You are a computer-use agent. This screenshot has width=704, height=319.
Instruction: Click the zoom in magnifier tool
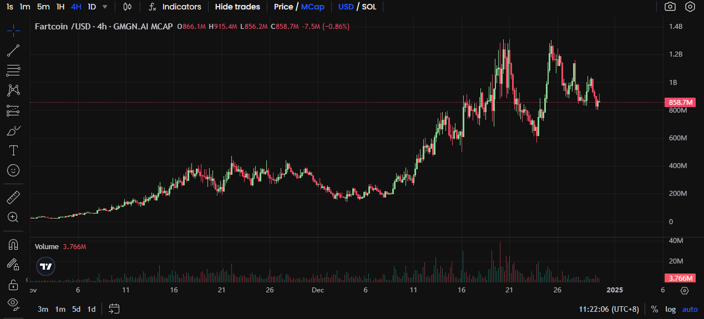(13, 217)
